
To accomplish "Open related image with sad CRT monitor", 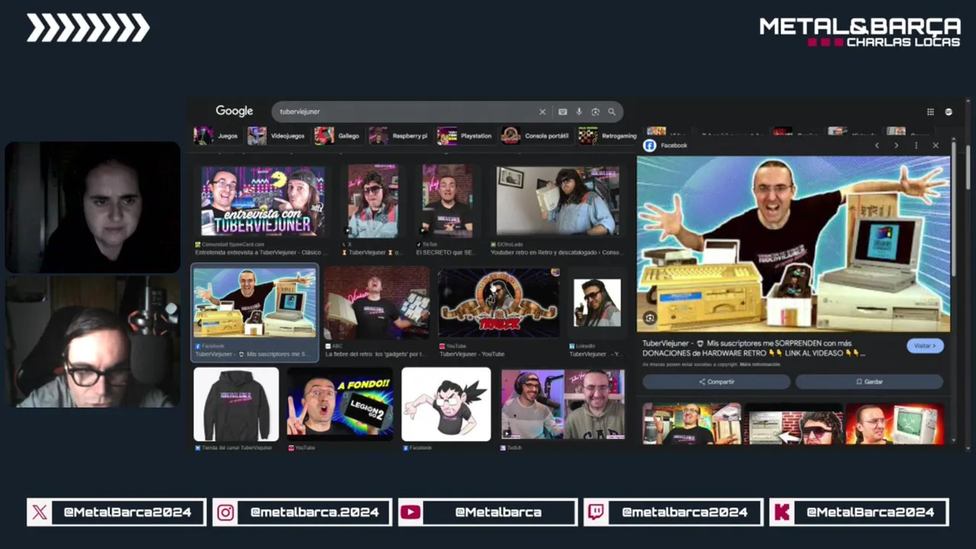I will point(895,424).
